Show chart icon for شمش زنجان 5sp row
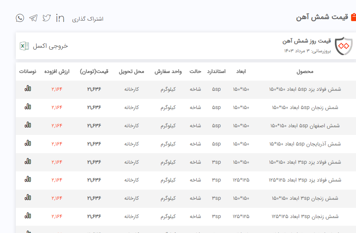The image size is (356, 233). pos(28,107)
